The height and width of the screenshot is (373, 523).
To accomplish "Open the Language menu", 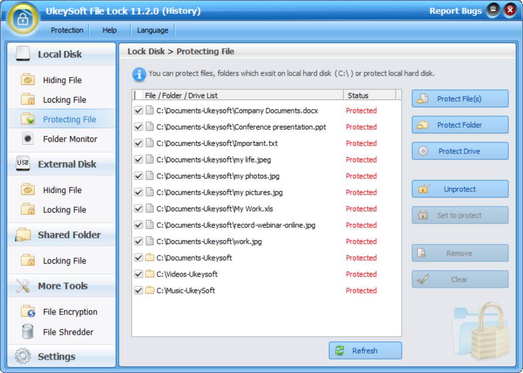I will click(x=153, y=30).
